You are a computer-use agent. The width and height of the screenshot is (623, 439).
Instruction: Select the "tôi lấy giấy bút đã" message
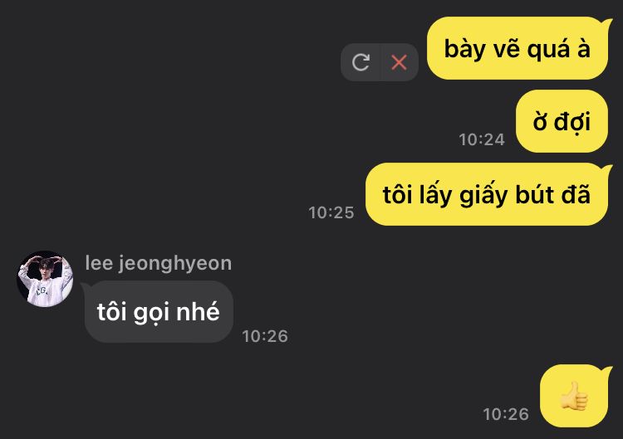(x=487, y=194)
